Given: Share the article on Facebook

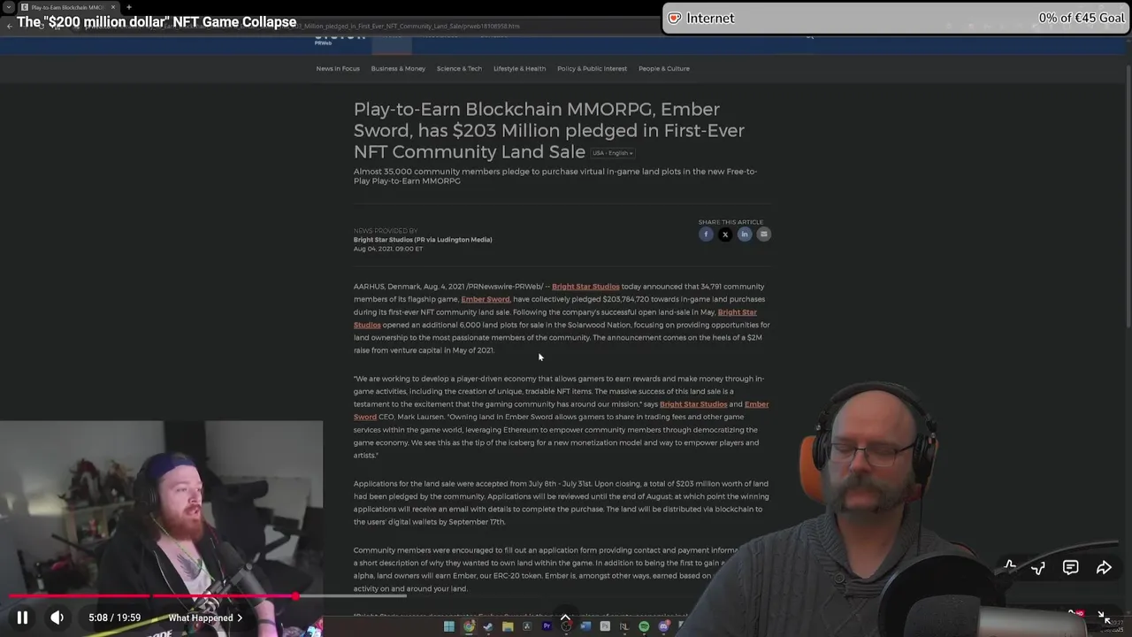Looking at the screenshot, I should [x=706, y=234].
